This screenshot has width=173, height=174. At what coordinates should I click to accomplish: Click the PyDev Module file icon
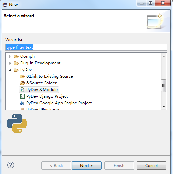(22, 90)
